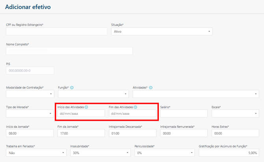Click info icon beside Atividades label
264x162 pixels.
(x=151, y=88)
